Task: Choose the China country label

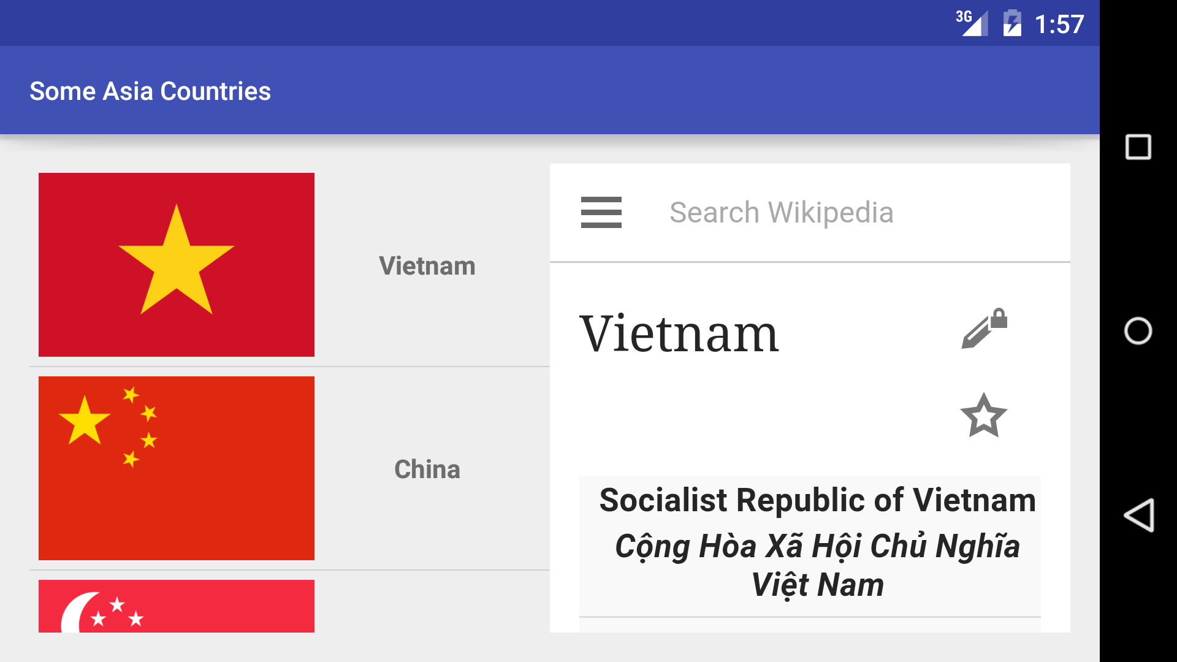Action: tap(427, 470)
